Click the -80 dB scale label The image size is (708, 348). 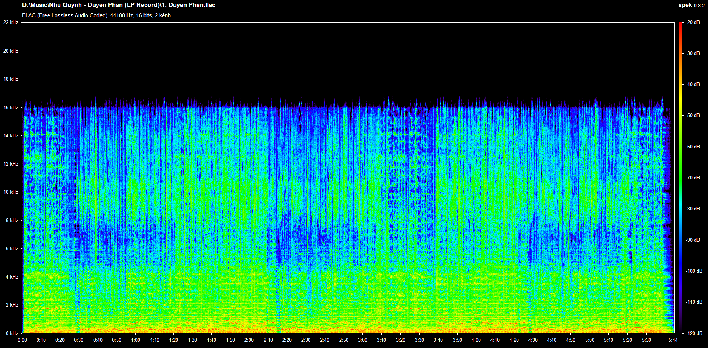(x=692, y=209)
